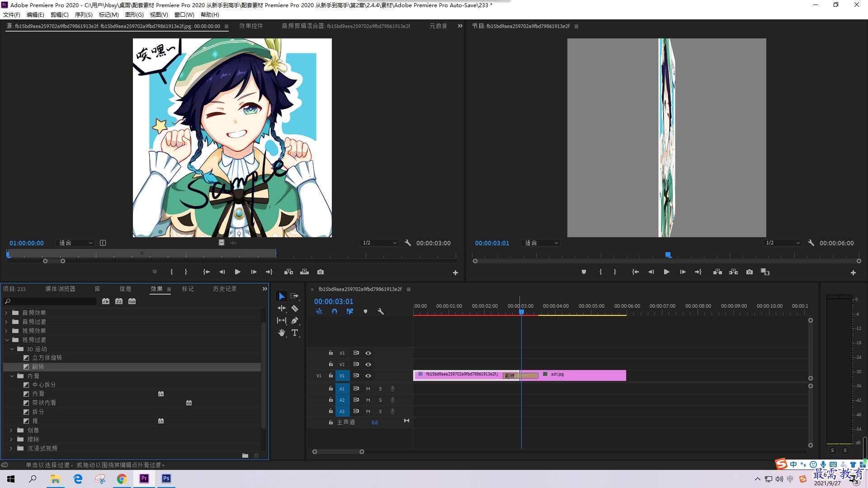Filter effects by YUV icon
Screen dimensions: 868x488
pyautogui.click(x=132, y=301)
